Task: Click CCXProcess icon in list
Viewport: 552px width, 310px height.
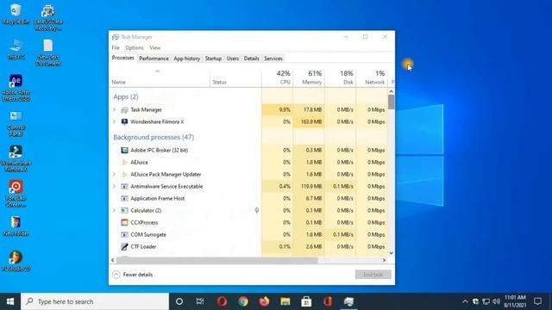Action: click(x=124, y=222)
